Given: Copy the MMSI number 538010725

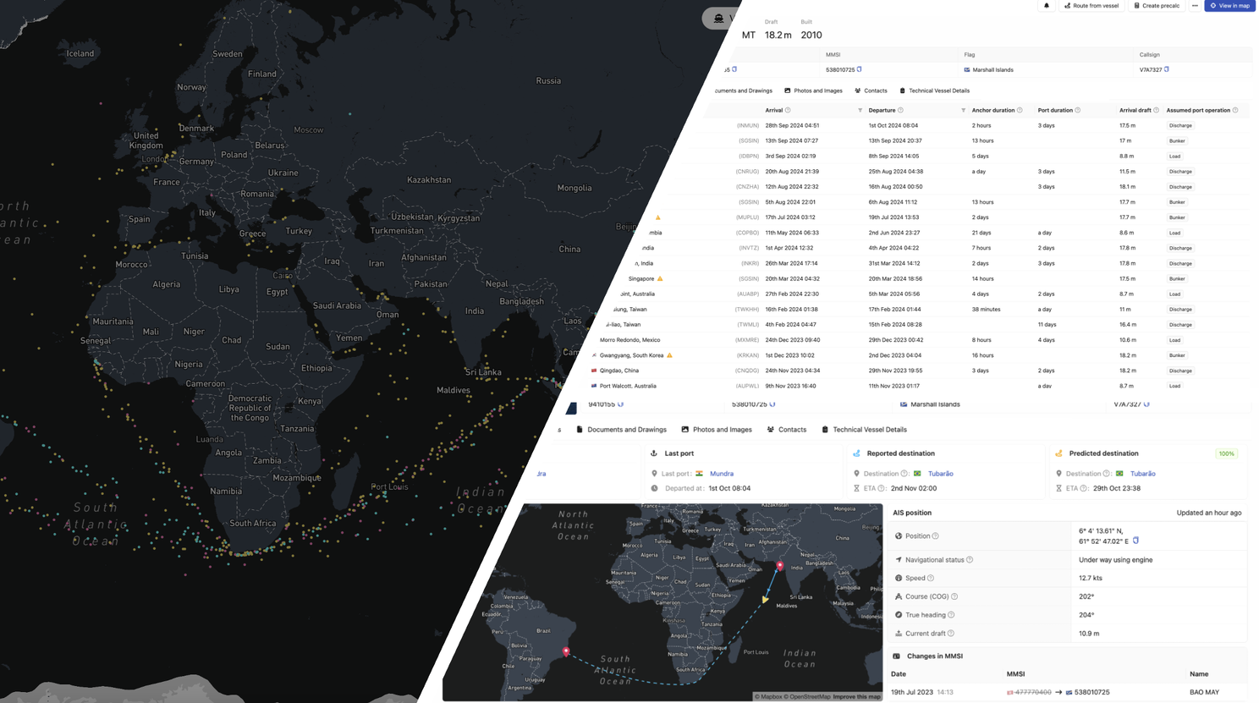Looking at the screenshot, I should 860,69.
